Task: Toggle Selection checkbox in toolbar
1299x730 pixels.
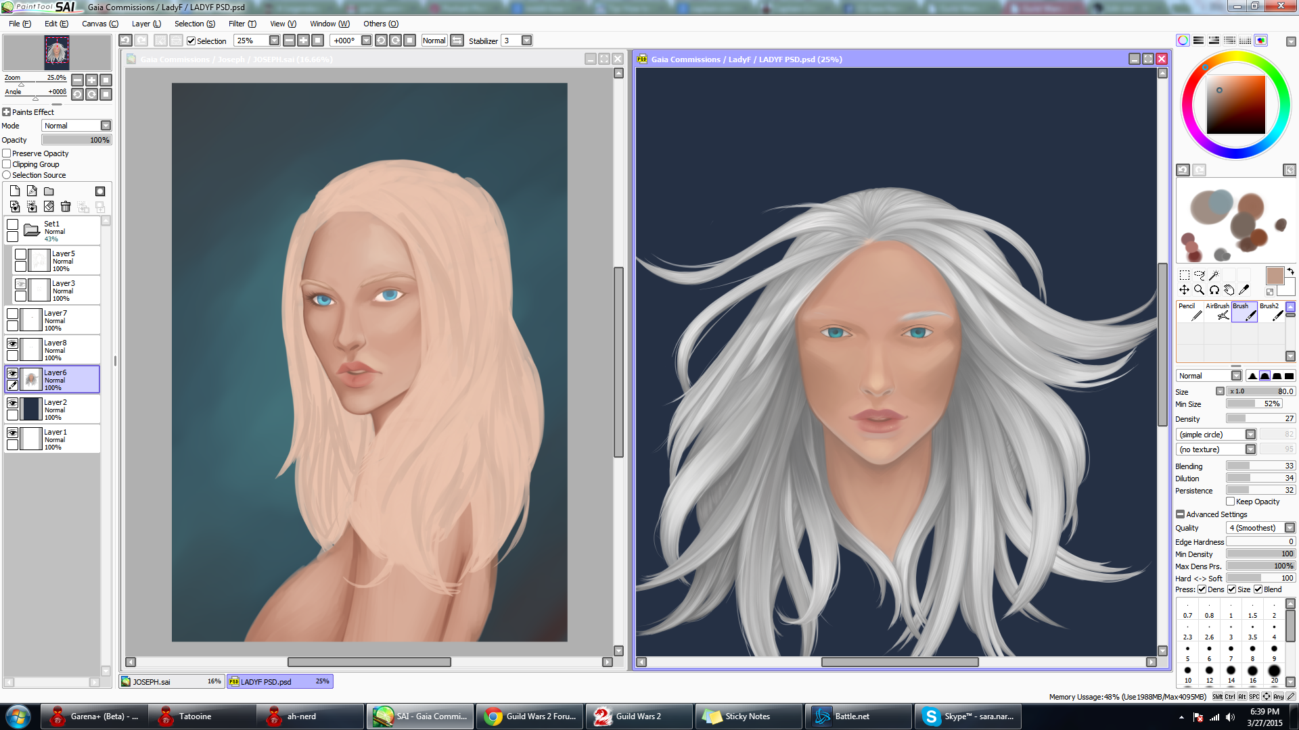Action: (x=191, y=41)
